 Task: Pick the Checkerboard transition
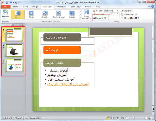point(58,15)
